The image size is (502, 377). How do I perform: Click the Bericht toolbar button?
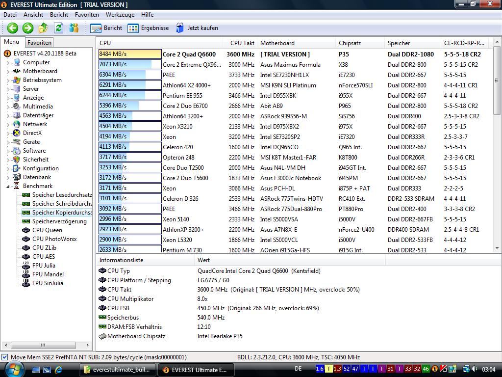click(x=106, y=28)
